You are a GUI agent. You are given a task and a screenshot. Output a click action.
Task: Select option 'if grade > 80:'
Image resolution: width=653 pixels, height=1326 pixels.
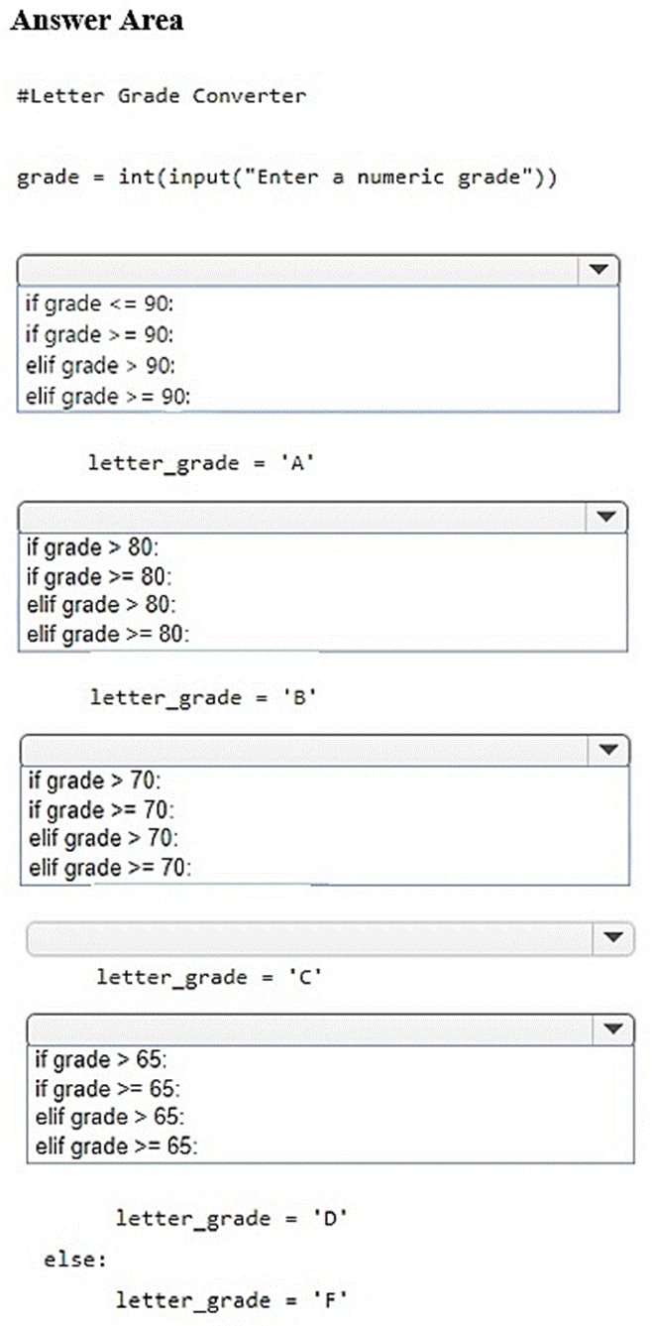click(x=92, y=547)
